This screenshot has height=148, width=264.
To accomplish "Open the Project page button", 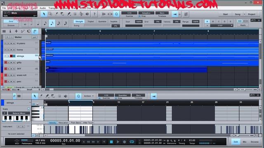I will [x=252, y=14].
